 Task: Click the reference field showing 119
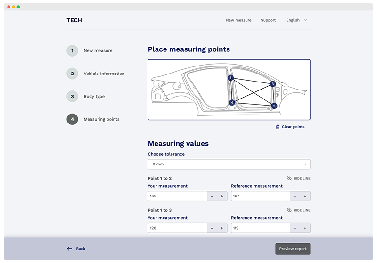(261, 228)
